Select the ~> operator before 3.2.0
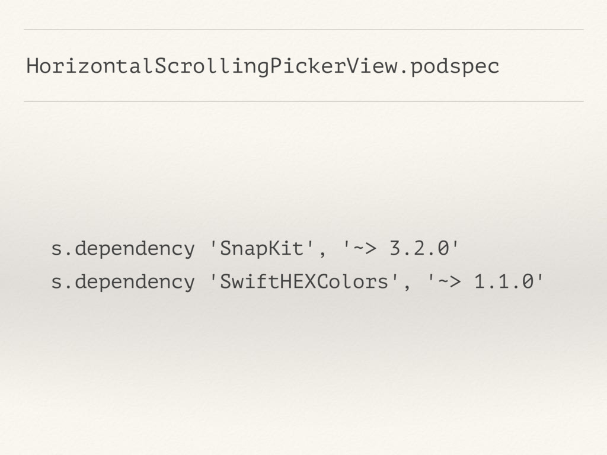607x455 pixels. click(x=365, y=248)
